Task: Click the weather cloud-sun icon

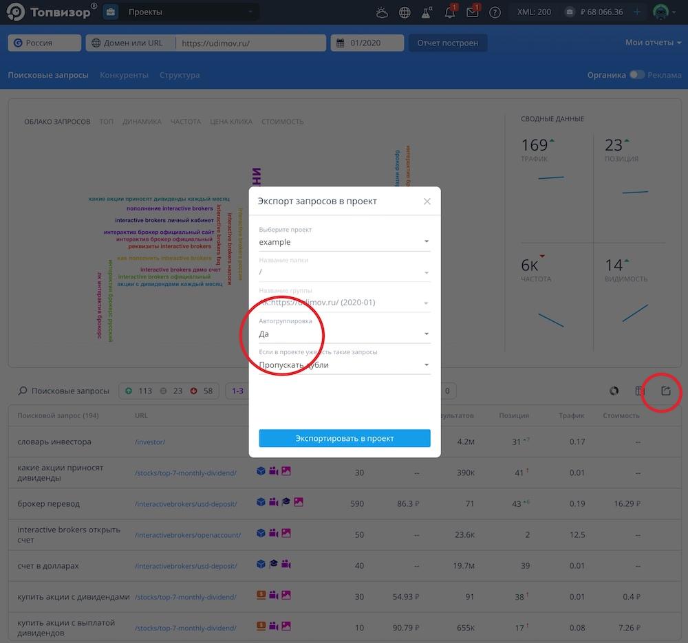Action: coord(383,12)
